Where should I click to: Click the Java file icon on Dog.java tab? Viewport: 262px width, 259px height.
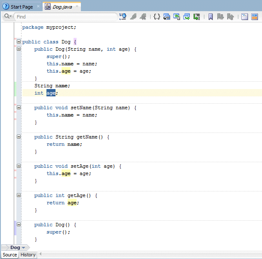48,7
